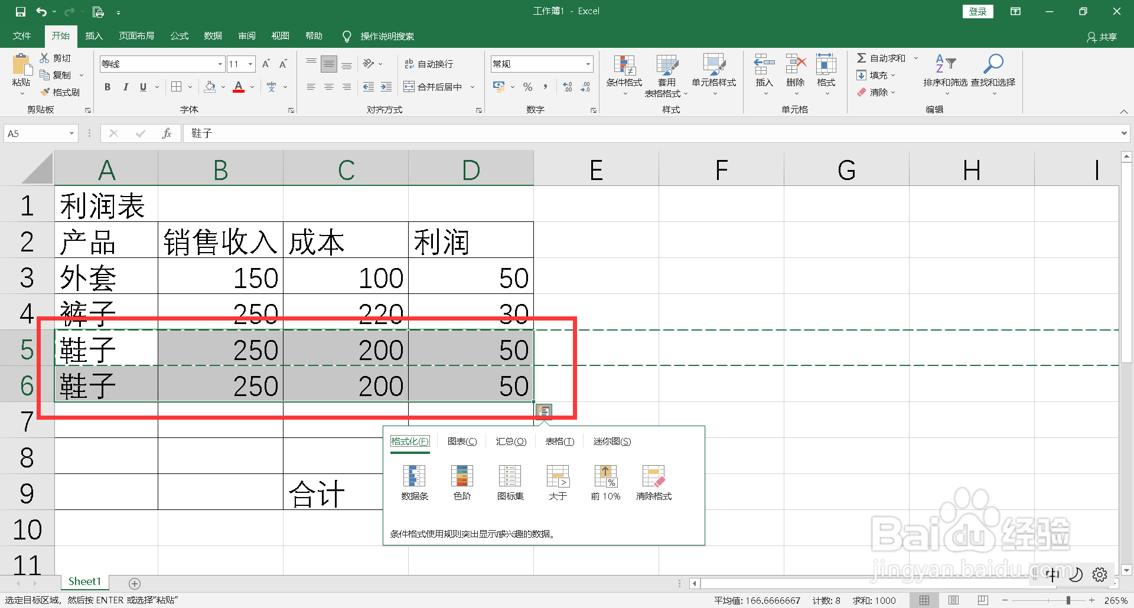
Task: Activate the 格式刷 (Format Painter) tool
Action: click(61, 92)
